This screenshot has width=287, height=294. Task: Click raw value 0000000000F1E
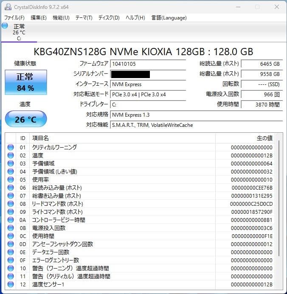[252, 236]
